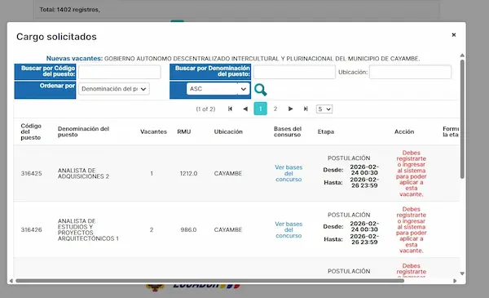This screenshot has height=298, width=489.
Task: Click scroll left arrow of horizontal scrollbar
Action: (11, 281)
